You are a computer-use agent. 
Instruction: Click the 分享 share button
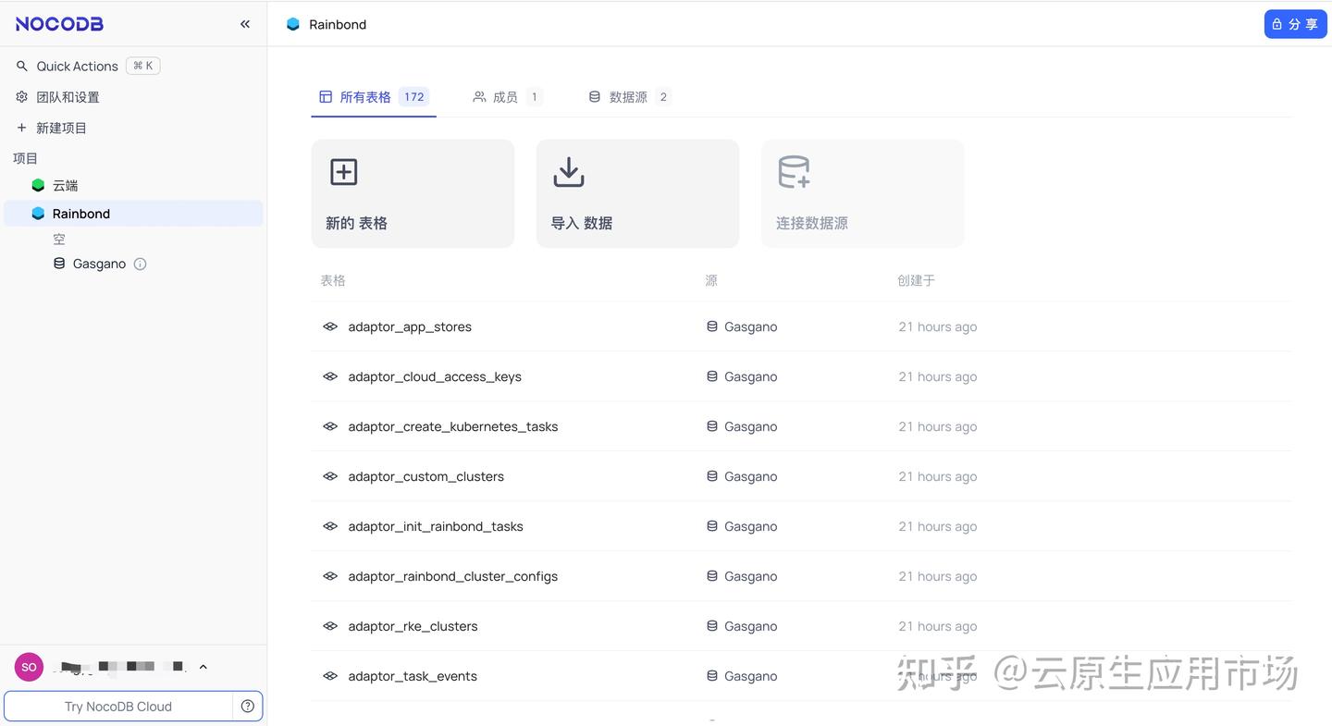click(1295, 23)
